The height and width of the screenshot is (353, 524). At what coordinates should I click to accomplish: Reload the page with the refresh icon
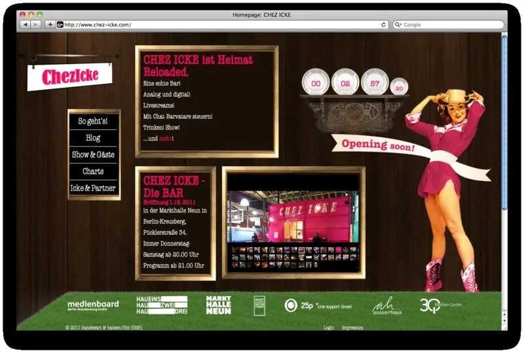383,24
